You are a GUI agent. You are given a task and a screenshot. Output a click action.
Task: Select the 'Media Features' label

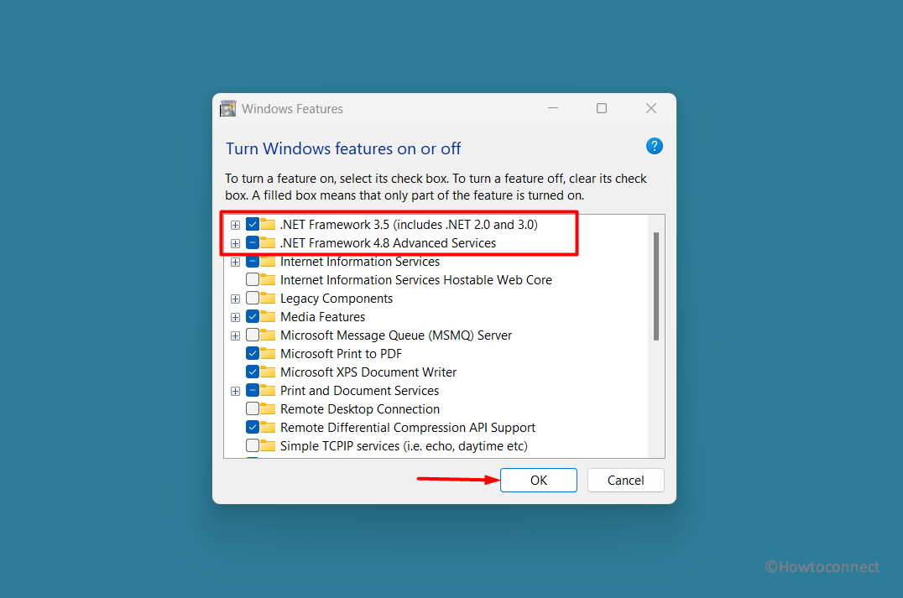tap(322, 316)
